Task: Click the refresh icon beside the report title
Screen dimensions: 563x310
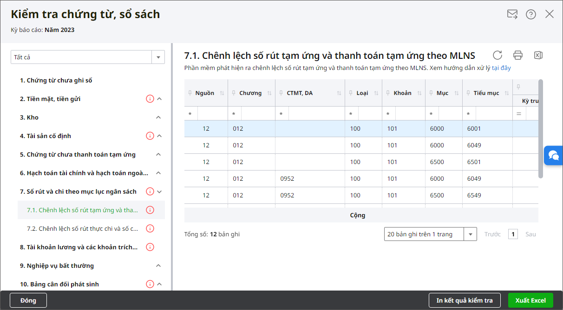Action: (498, 55)
